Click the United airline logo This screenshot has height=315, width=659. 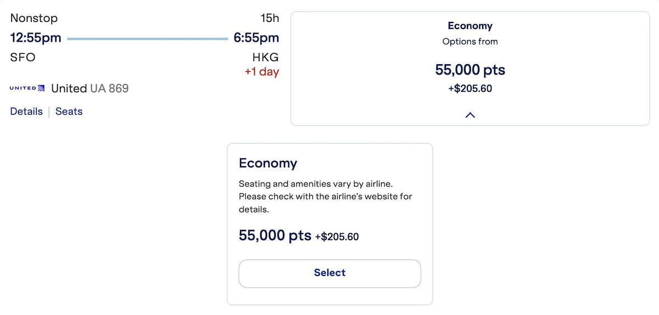[27, 88]
